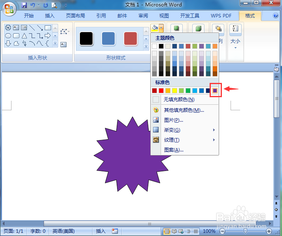Select the triangle shape

(x=24, y=36)
